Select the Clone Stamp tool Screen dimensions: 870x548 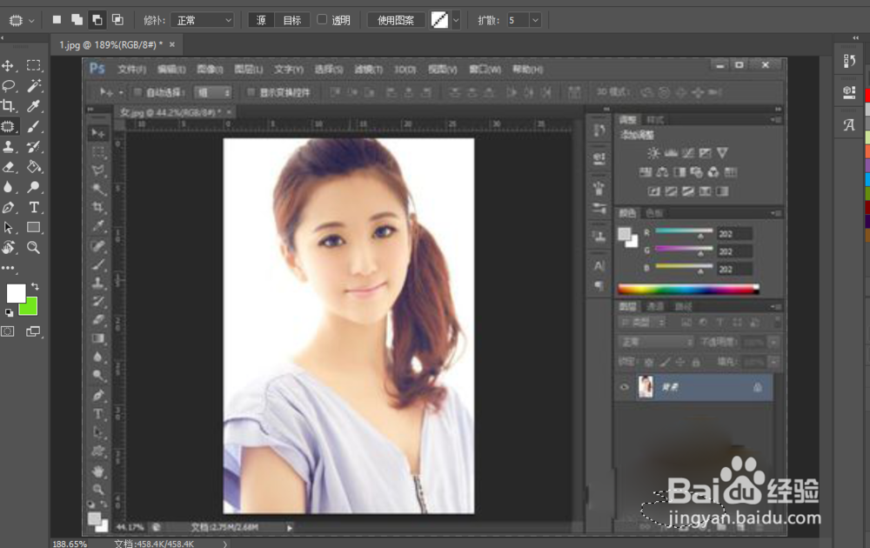(9, 146)
